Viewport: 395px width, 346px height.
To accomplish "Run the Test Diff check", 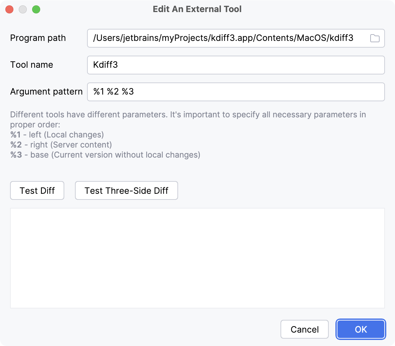I will click(37, 190).
